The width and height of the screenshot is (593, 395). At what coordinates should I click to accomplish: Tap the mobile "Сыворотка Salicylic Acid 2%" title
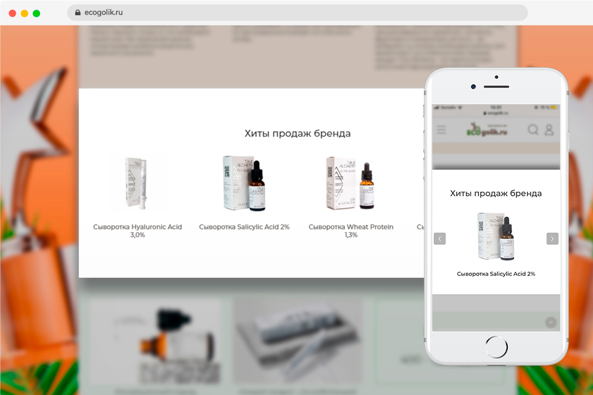[496, 274]
